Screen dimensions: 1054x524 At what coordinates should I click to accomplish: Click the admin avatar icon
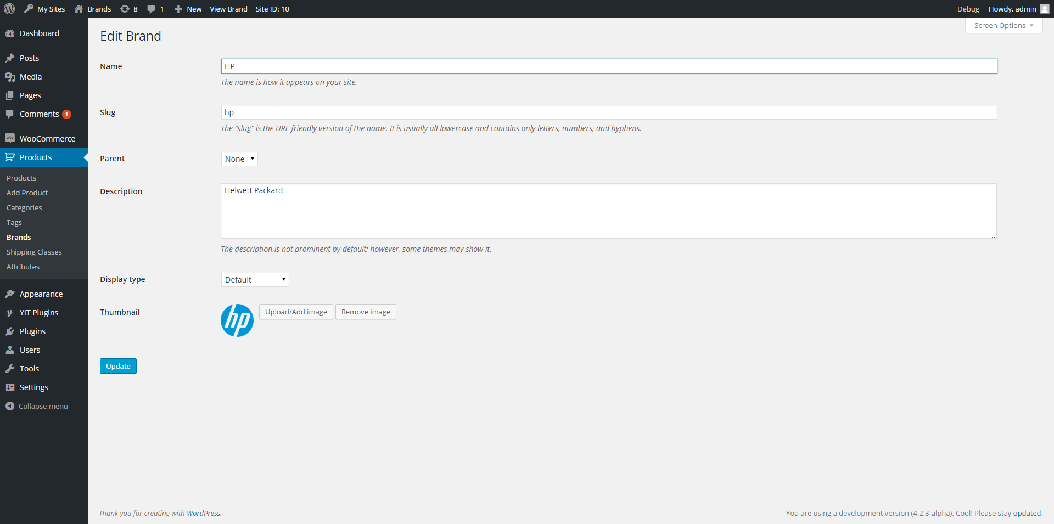pyautogui.click(x=1045, y=9)
